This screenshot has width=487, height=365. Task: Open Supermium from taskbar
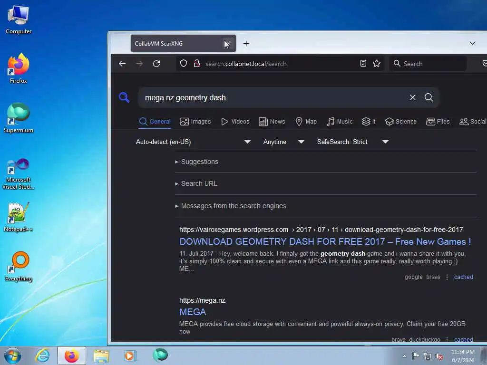pyautogui.click(x=161, y=355)
